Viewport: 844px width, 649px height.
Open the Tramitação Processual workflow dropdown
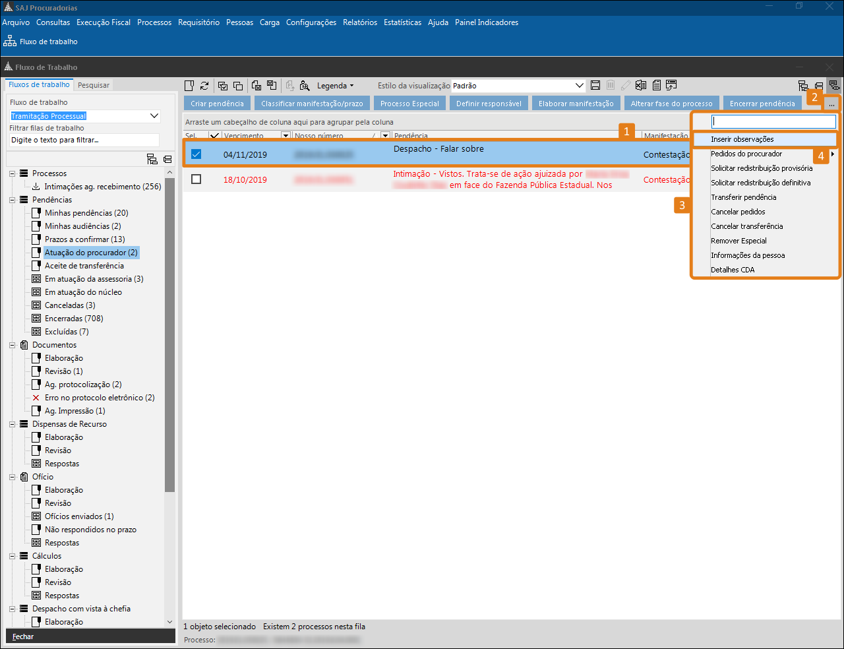tap(85, 115)
